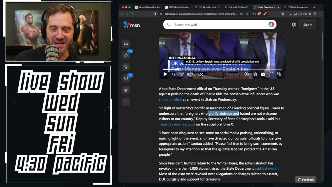Switch to RNC Research tab
This screenshot has height=187, width=332.
[296, 7]
